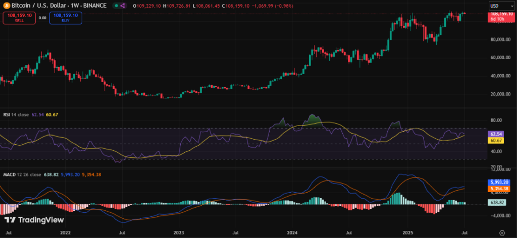The width and height of the screenshot is (517, 238).
Task: Click the 0.00 spread value between Sell and Buy
Action: click(42, 18)
